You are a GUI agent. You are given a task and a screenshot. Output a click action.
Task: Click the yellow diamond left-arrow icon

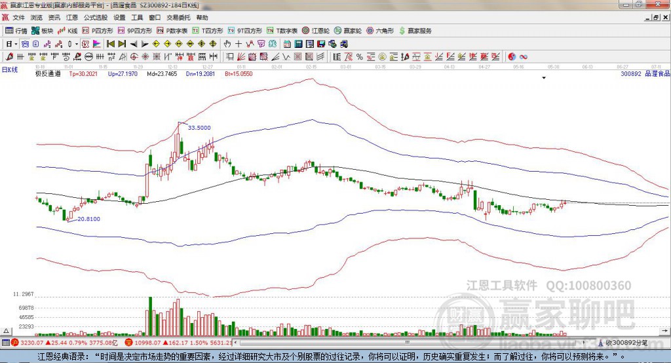pyautogui.click(x=156, y=44)
